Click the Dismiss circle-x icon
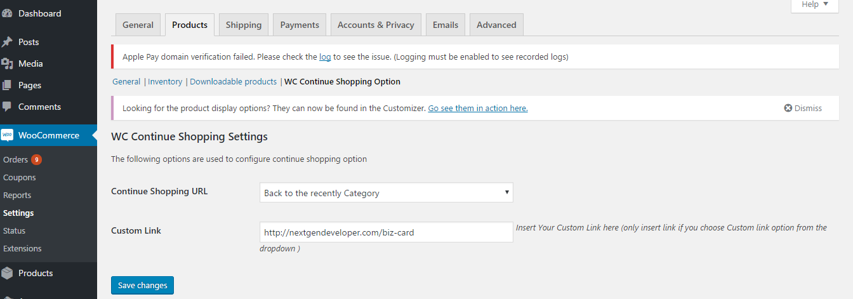 788,109
